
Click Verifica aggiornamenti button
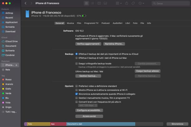pos(88,44)
